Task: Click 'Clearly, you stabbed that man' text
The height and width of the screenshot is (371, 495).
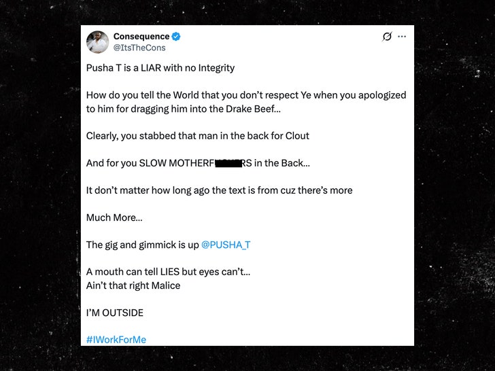Action: click(198, 136)
